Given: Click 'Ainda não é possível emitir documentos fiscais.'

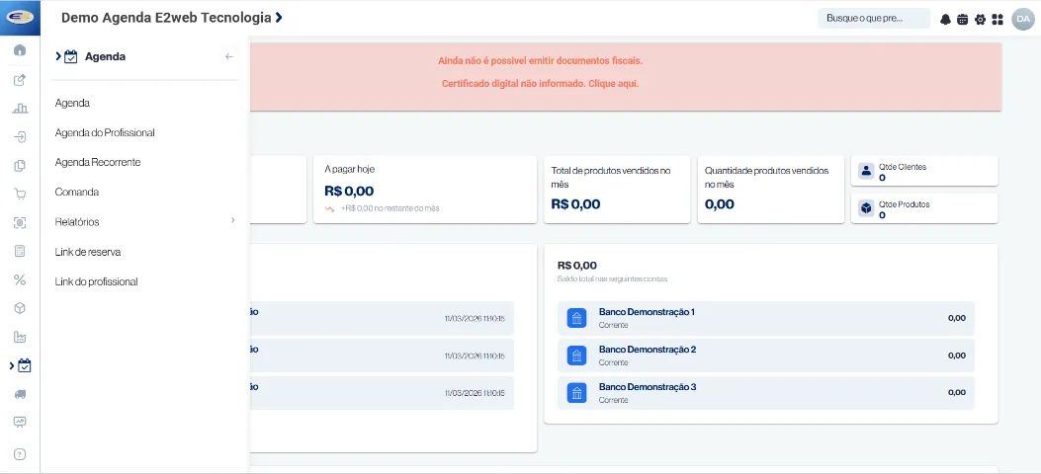Looking at the screenshot, I should tap(541, 61).
